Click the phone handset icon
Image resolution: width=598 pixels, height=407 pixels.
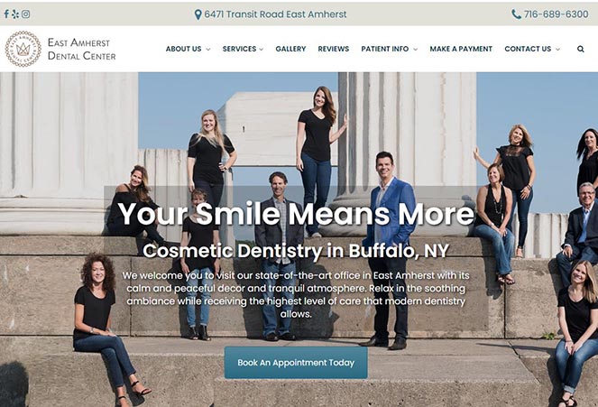coord(516,14)
